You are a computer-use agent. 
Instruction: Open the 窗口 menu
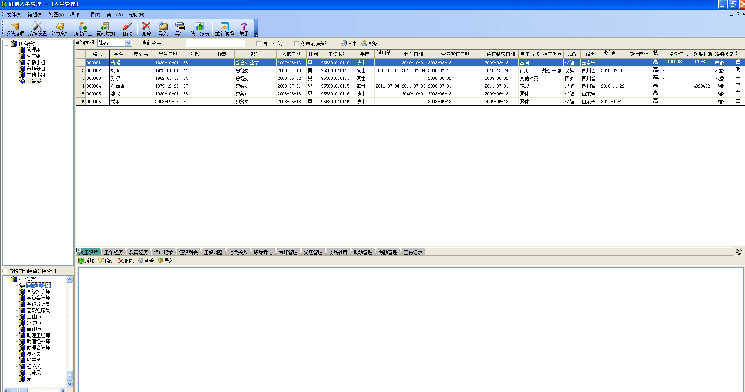click(115, 15)
